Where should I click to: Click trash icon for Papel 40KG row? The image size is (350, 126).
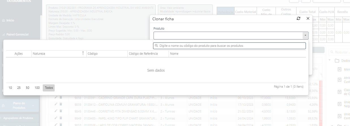61,118
